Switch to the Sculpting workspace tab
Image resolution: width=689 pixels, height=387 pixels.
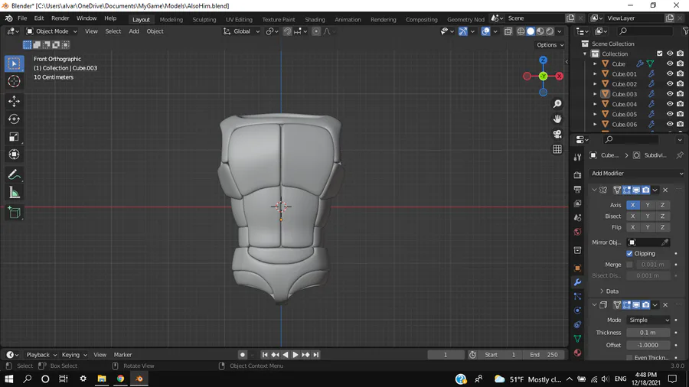(204, 19)
